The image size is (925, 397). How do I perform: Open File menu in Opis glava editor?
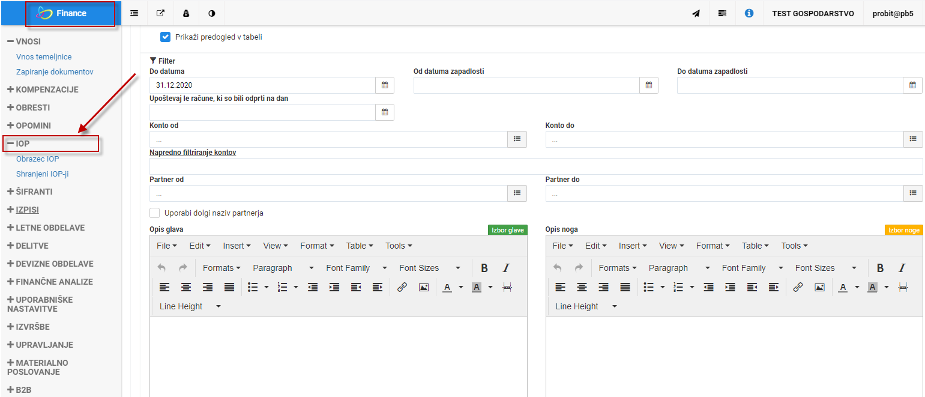tap(166, 246)
